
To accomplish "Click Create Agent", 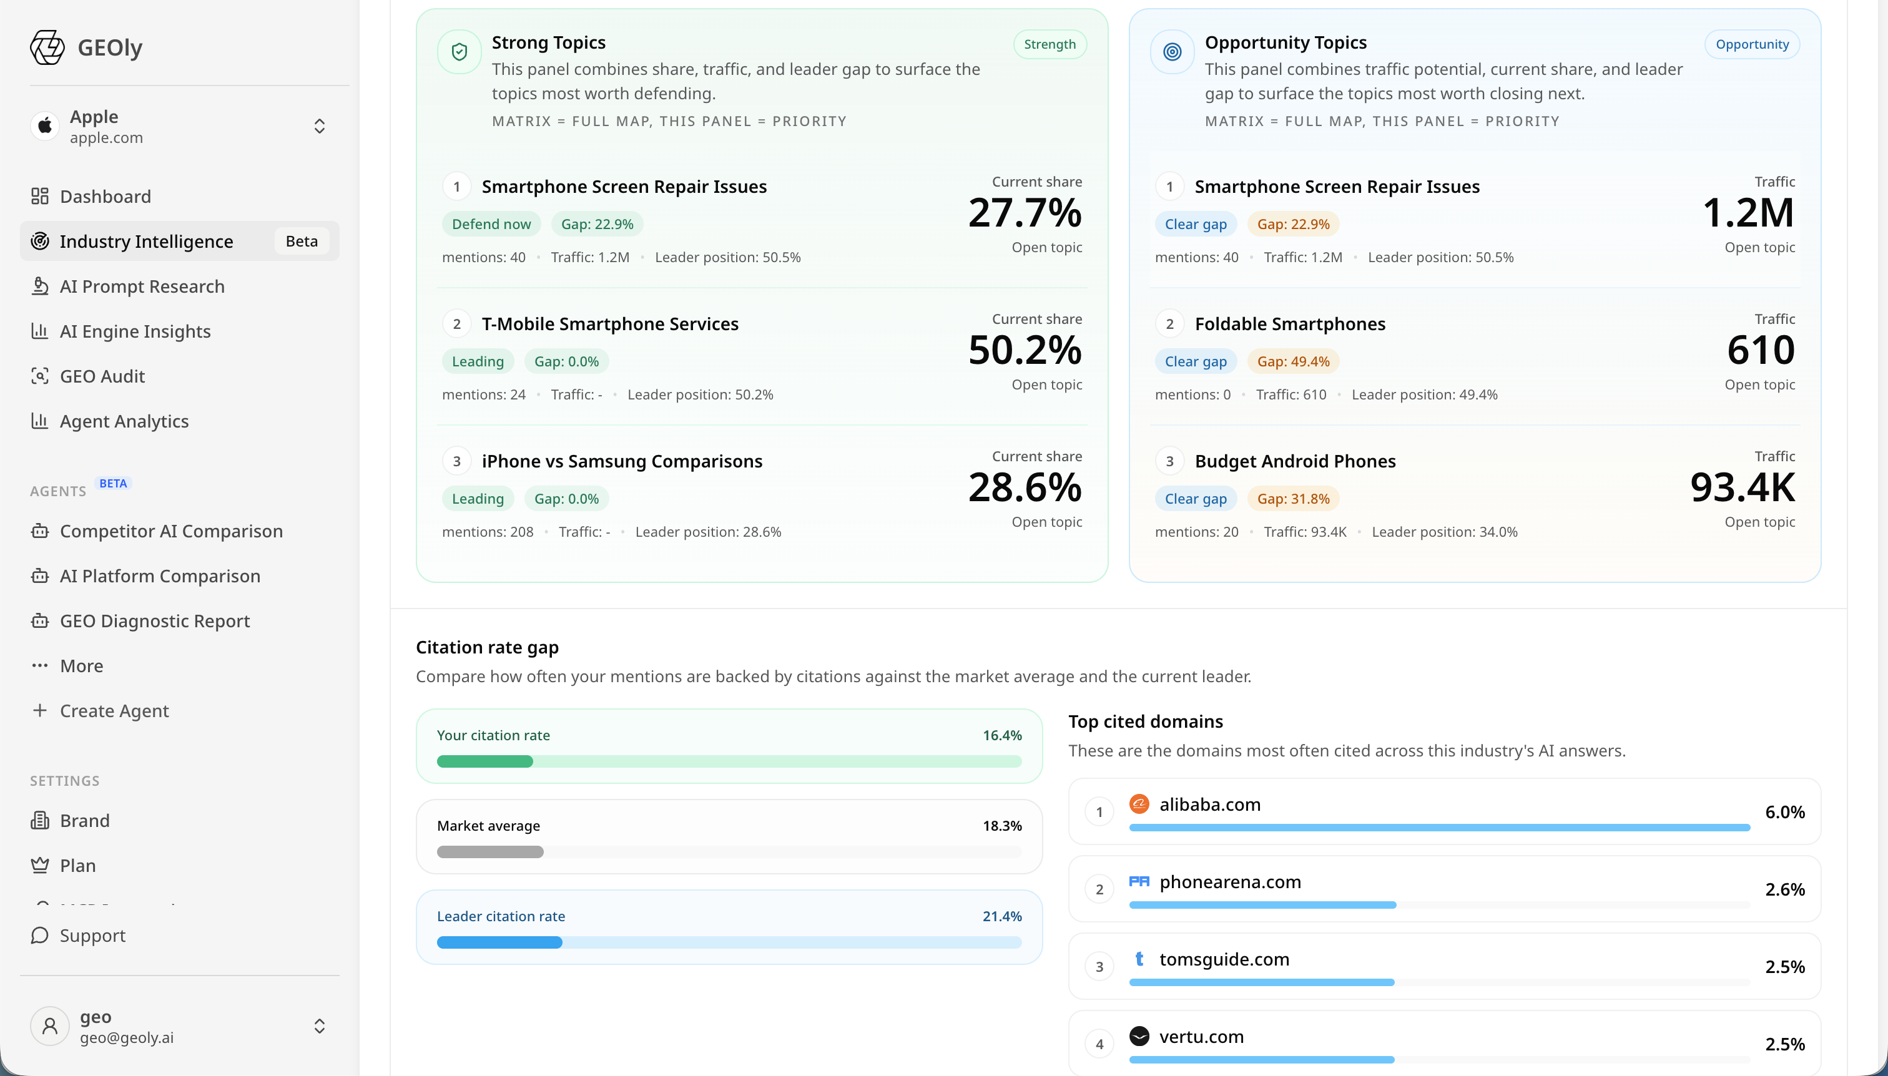I will pyautogui.click(x=180, y=710).
